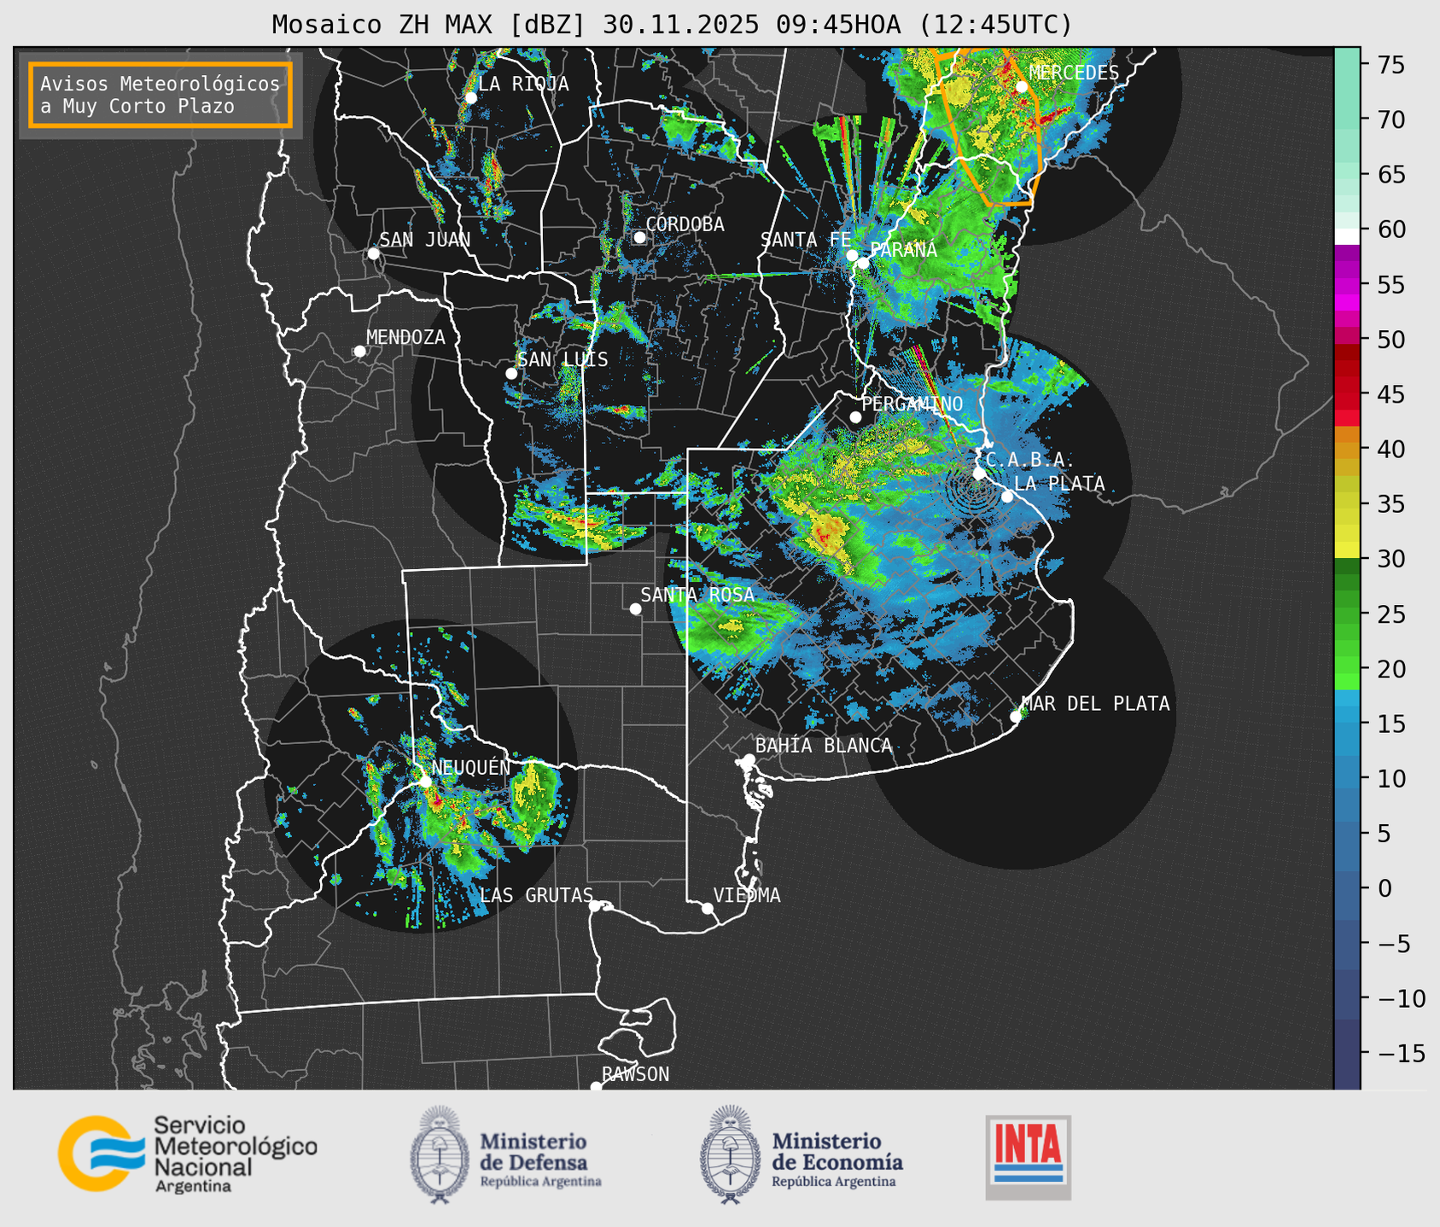Click the Neuquén city marker dot

[425, 782]
